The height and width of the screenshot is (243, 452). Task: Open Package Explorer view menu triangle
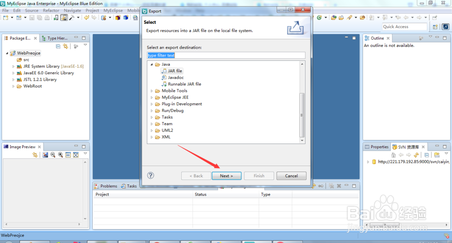pos(85,45)
